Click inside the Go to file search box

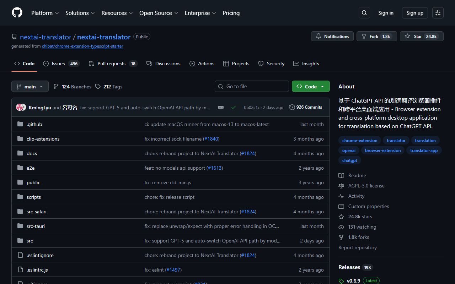click(252, 86)
